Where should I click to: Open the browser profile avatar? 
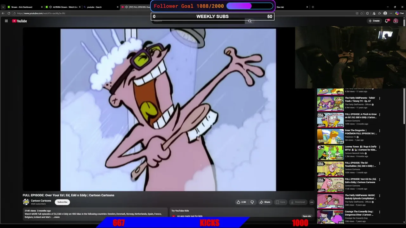click(x=385, y=13)
